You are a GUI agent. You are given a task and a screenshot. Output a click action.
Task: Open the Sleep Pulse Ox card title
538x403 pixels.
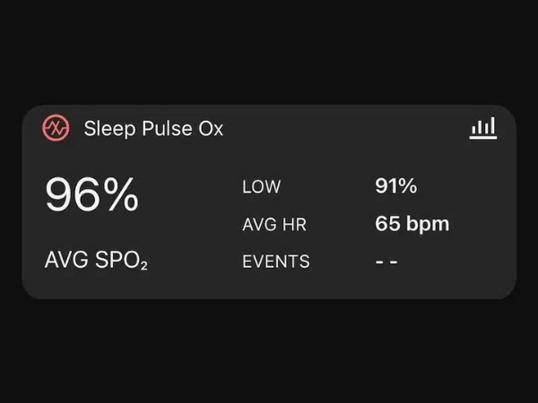click(x=153, y=129)
